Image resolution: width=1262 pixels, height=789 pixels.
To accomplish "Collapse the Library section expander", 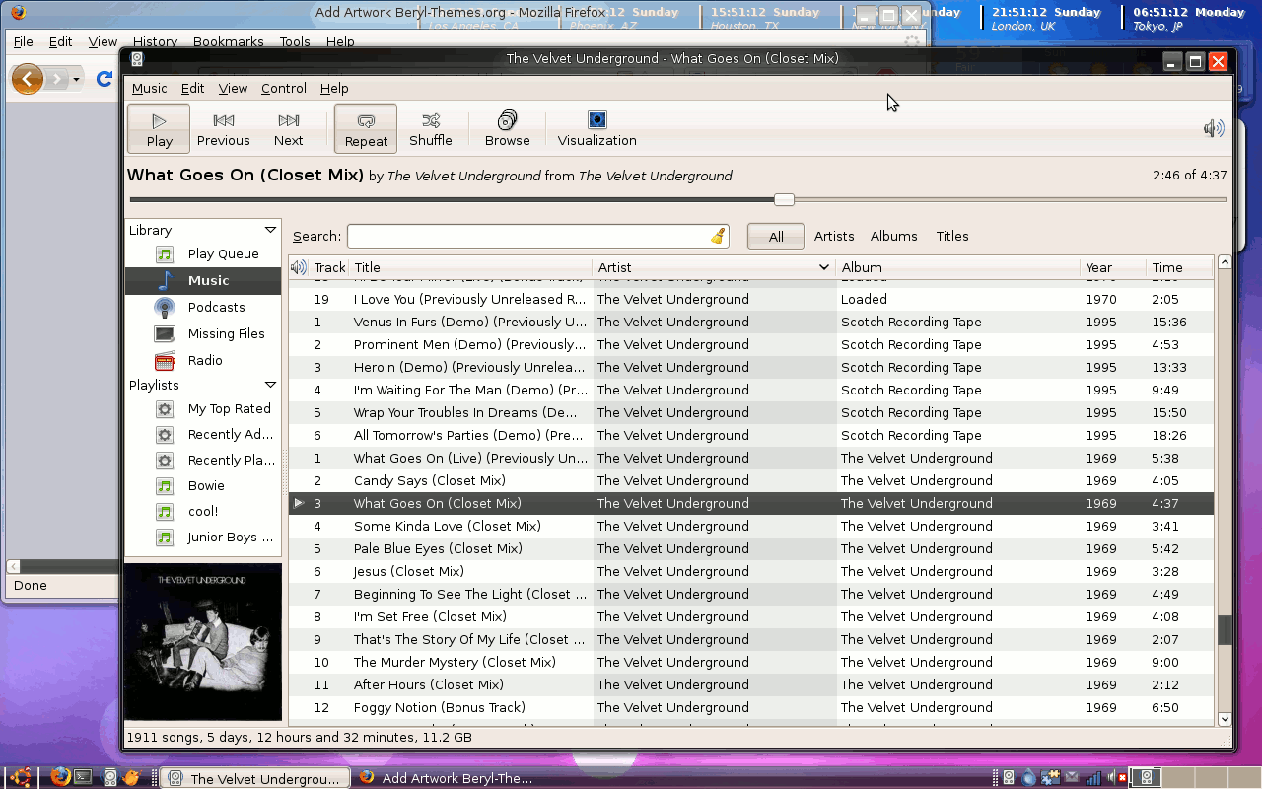I will pos(270,230).
